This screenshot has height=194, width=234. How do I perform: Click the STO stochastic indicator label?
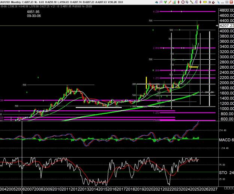point(227,173)
